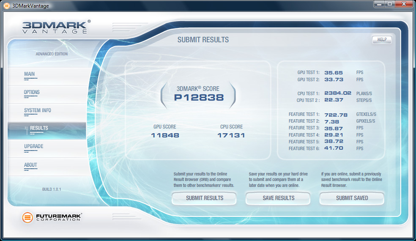Click the 3DMarkVantage title bar app icon
The height and width of the screenshot is (241, 416).
click(7, 5)
